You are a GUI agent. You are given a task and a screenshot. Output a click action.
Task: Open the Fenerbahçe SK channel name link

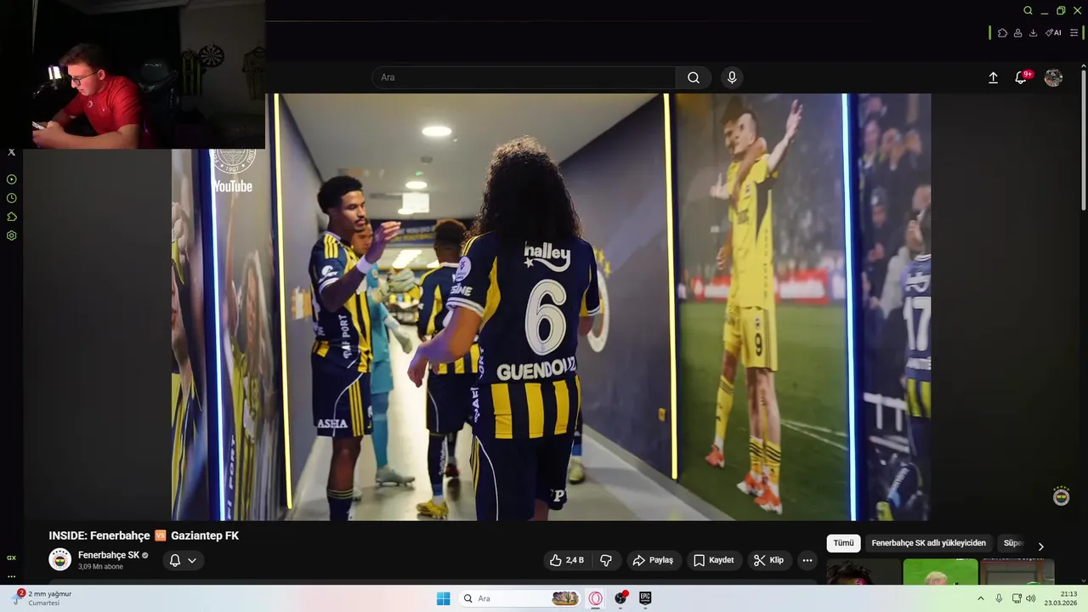tap(109, 555)
